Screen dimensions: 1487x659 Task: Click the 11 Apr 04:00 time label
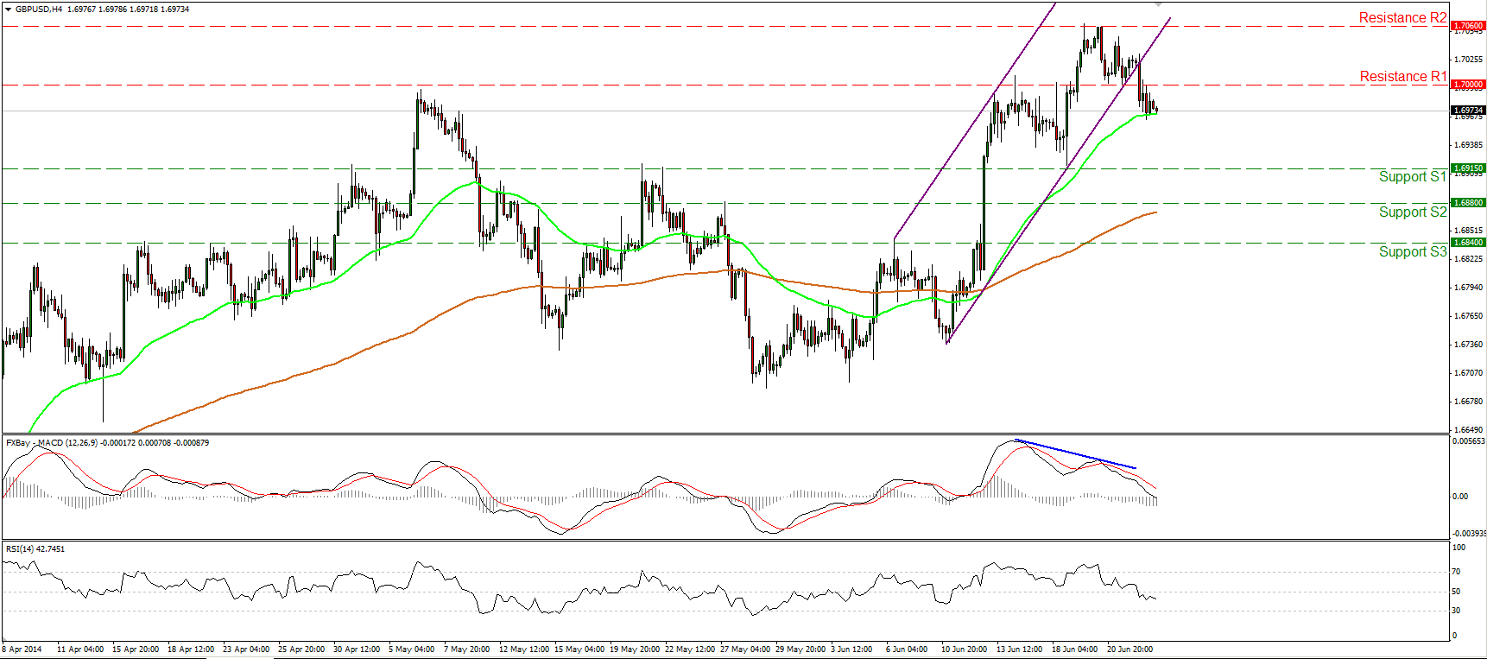click(80, 649)
